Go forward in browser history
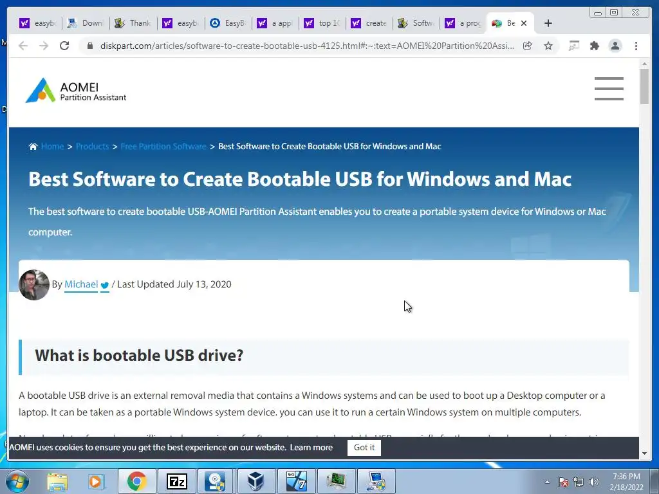This screenshot has width=659, height=494. click(x=44, y=46)
